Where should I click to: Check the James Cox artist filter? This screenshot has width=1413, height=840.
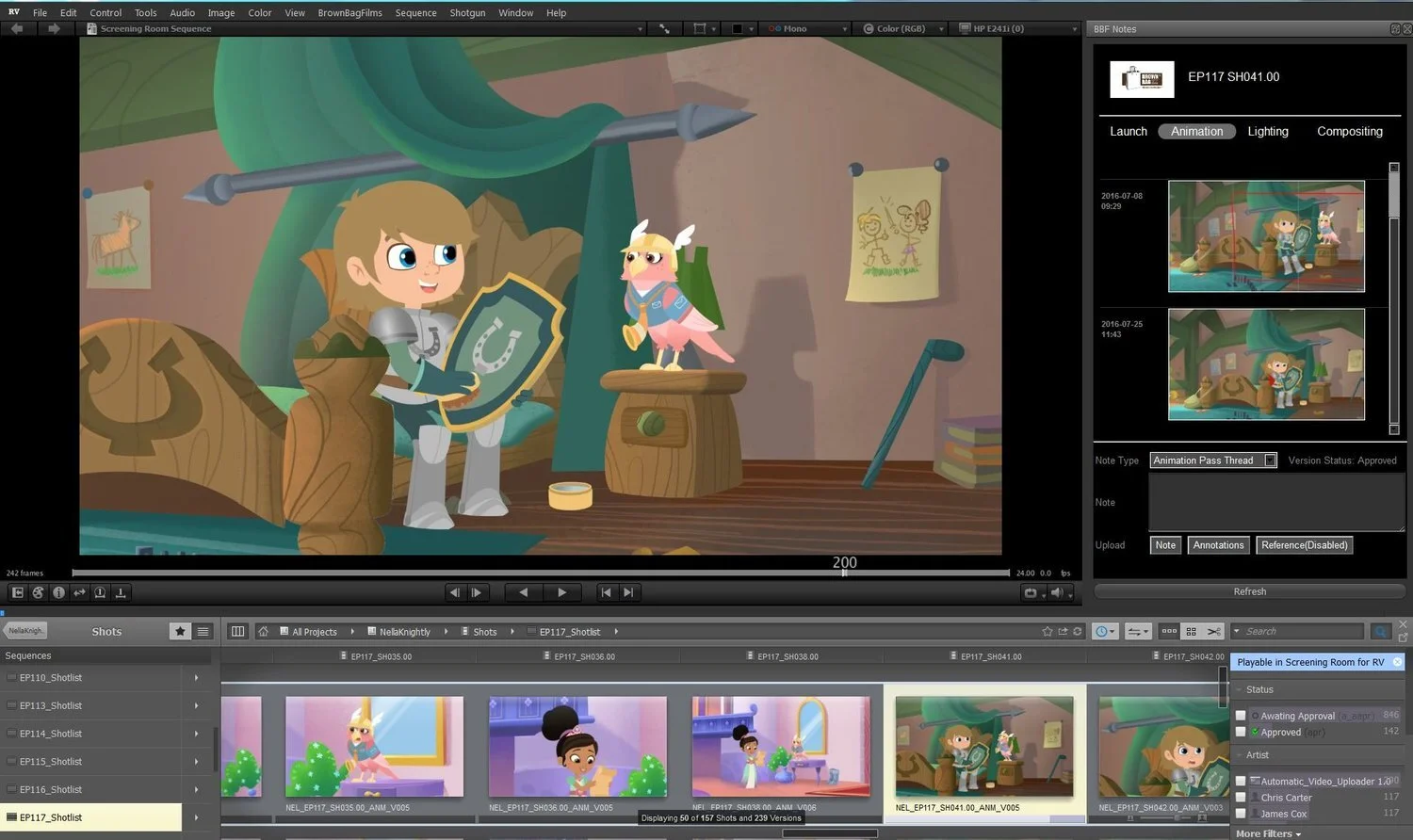pos(1241,814)
